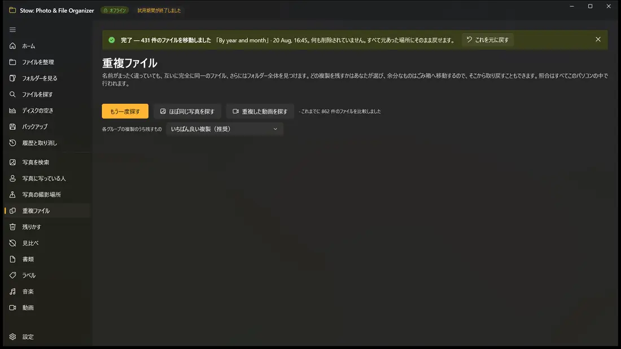
Task: Select 写真を検索 in the sidebar
Action: coord(47,162)
